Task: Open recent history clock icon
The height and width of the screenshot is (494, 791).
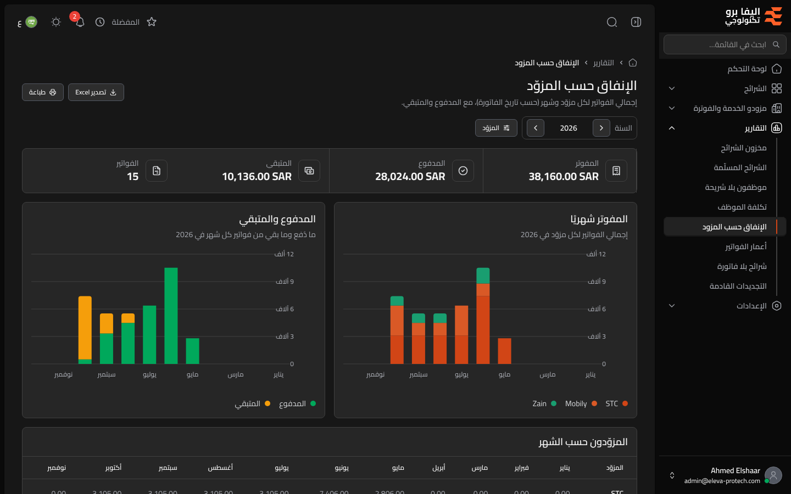Action: click(x=100, y=22)
